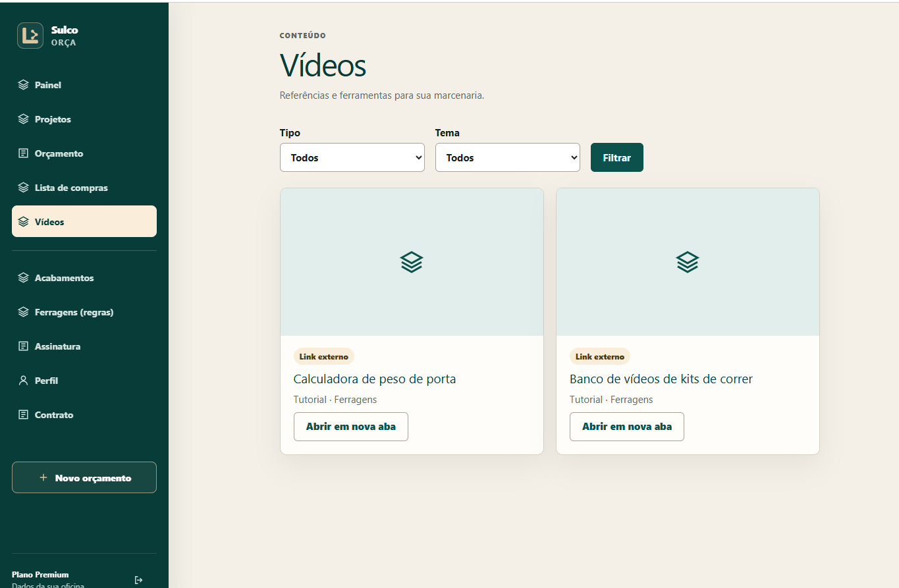Viewport: 899px width, 588px height.
Task: Click Link externo badge on Banco de vídeos card
Action: [600, 357]
